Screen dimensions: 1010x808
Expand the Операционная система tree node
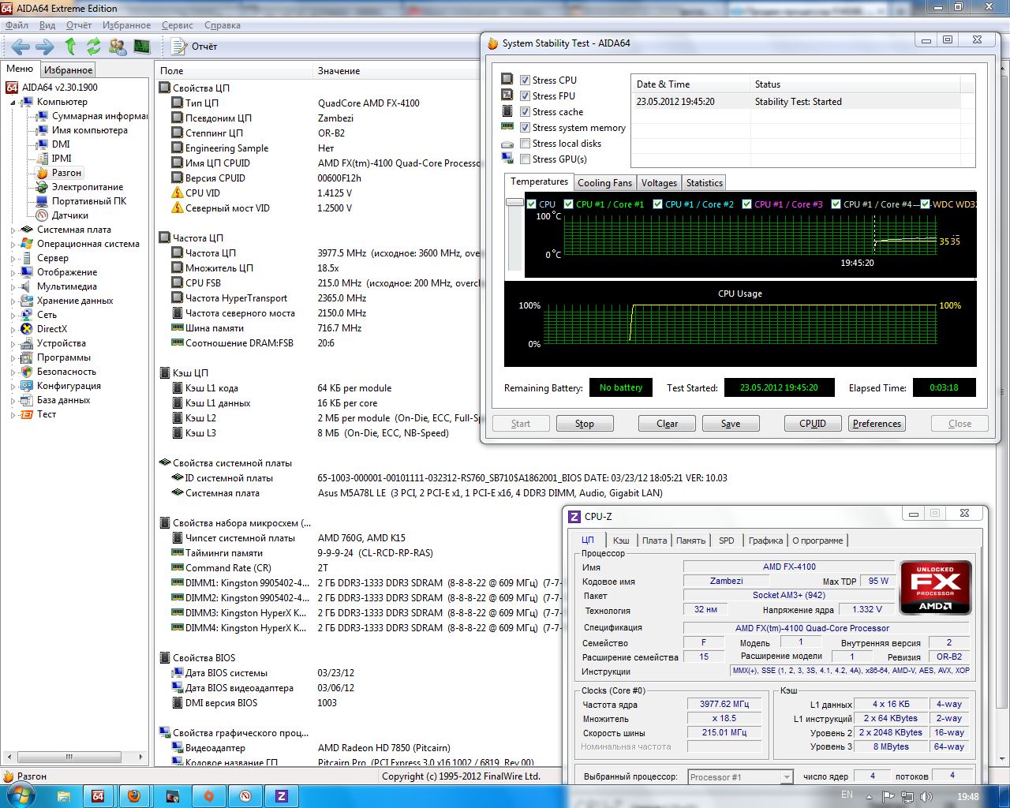coord(13,245)
